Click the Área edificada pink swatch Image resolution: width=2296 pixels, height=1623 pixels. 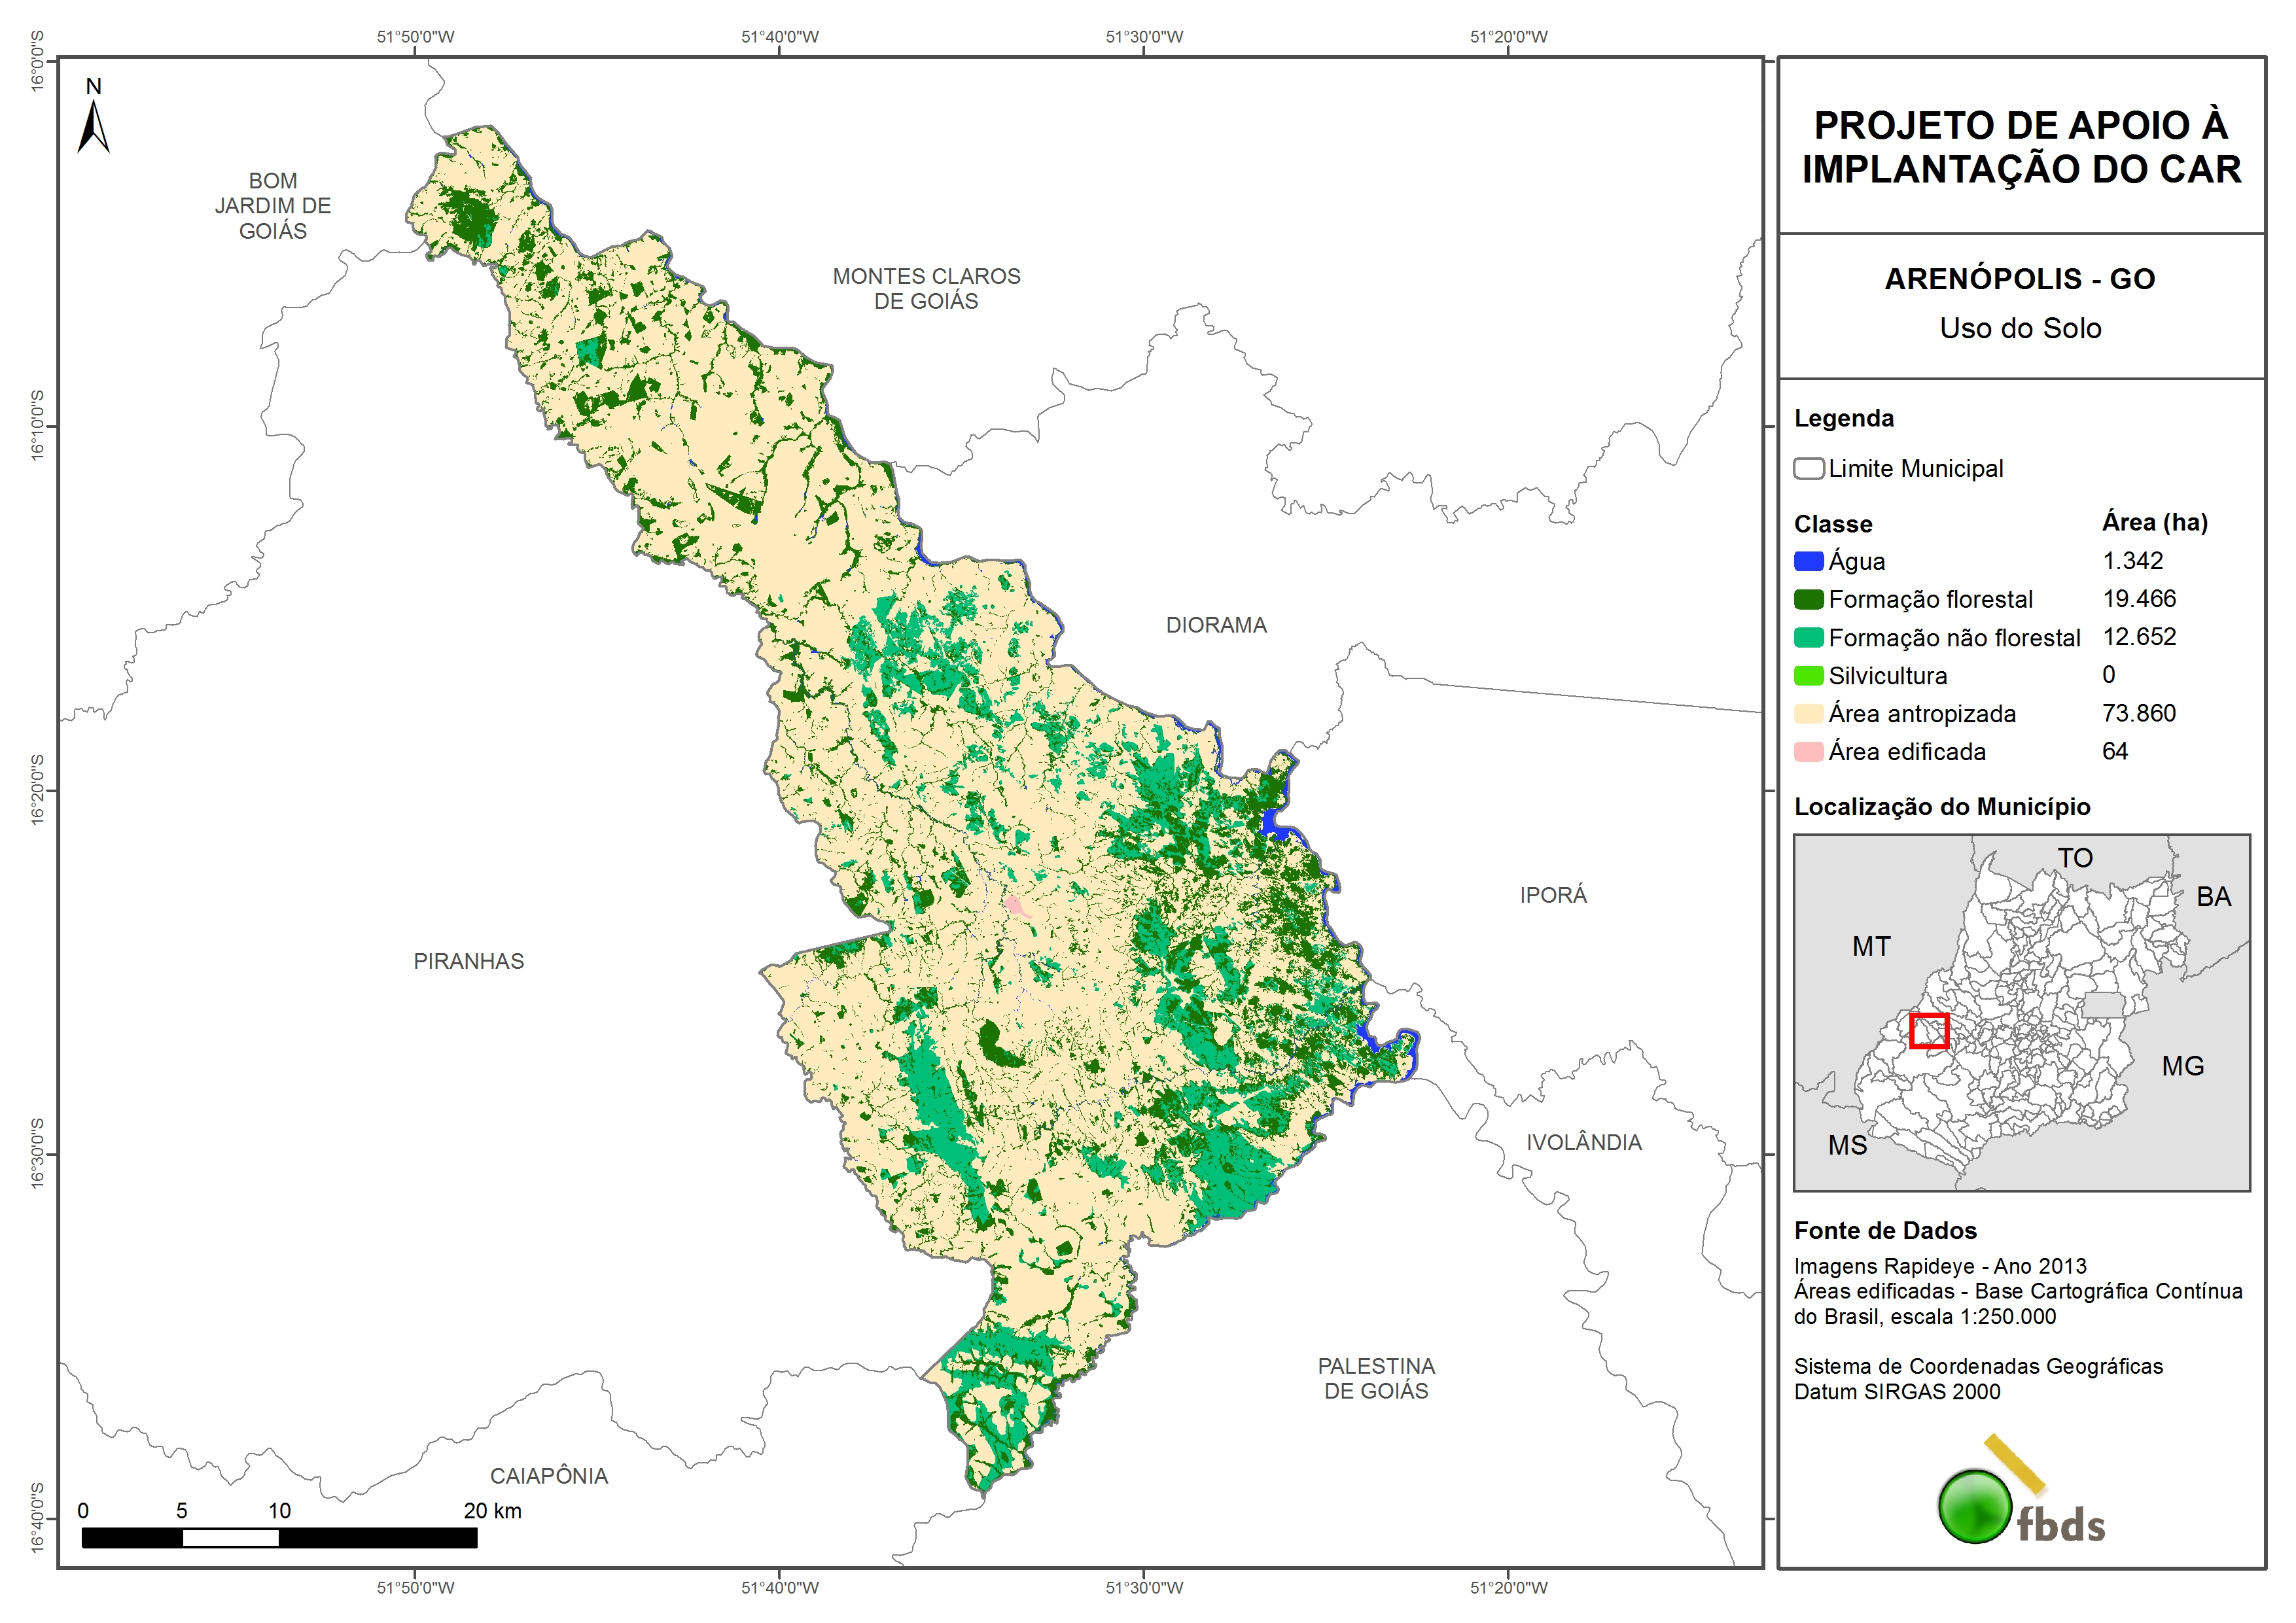1808,752
